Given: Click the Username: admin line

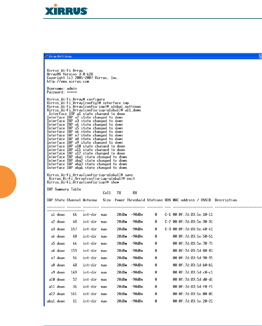Looking at the screenshot, I should [62, 89].
